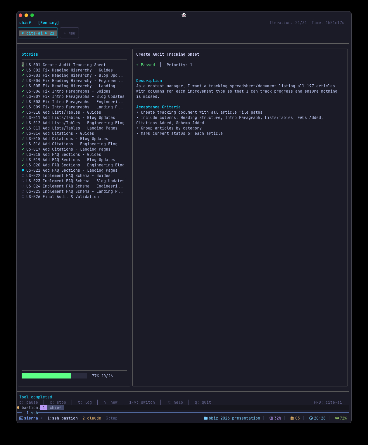Click the green stories progress bar

46,376
